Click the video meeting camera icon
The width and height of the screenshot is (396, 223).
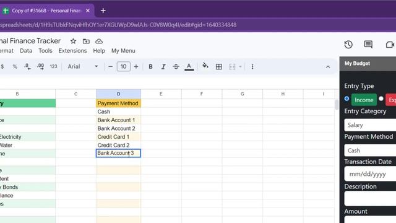pyautogui.click(x=390, y=45)
